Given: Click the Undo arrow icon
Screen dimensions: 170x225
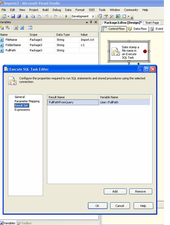Looking at the screenshot, I should point(47,16).
